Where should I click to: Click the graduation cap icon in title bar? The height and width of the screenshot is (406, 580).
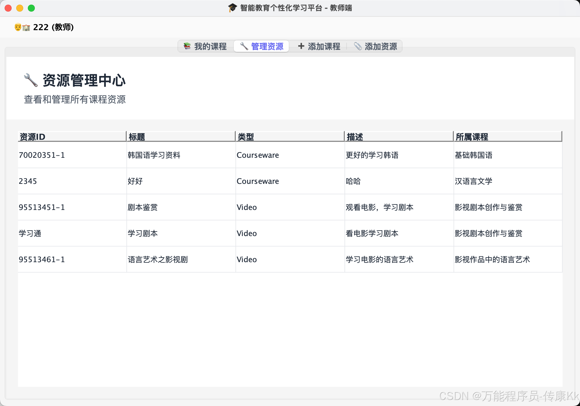pyautogui.click(x=232, y=8)
